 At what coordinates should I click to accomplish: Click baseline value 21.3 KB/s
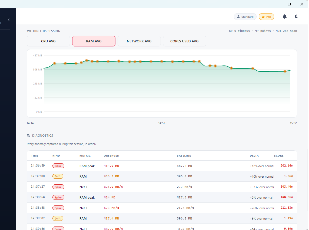[x=185, y=208]
